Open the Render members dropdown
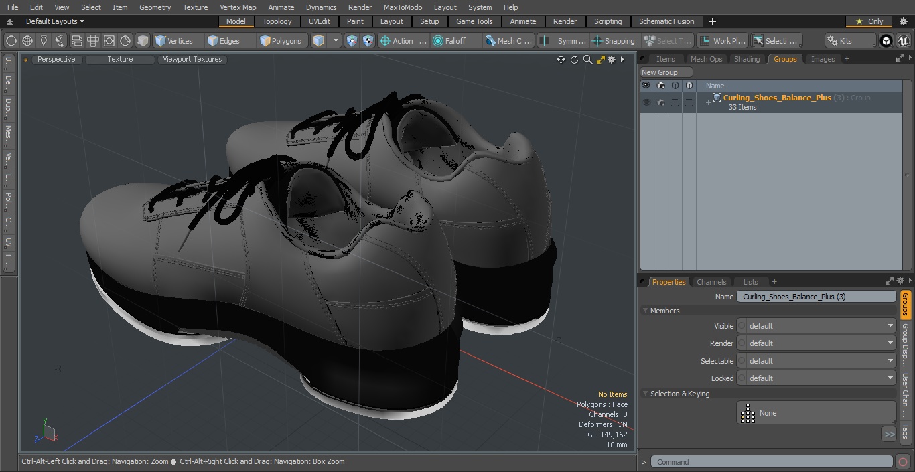This screenshot has width=915, height=472. [x=817, y=343]
